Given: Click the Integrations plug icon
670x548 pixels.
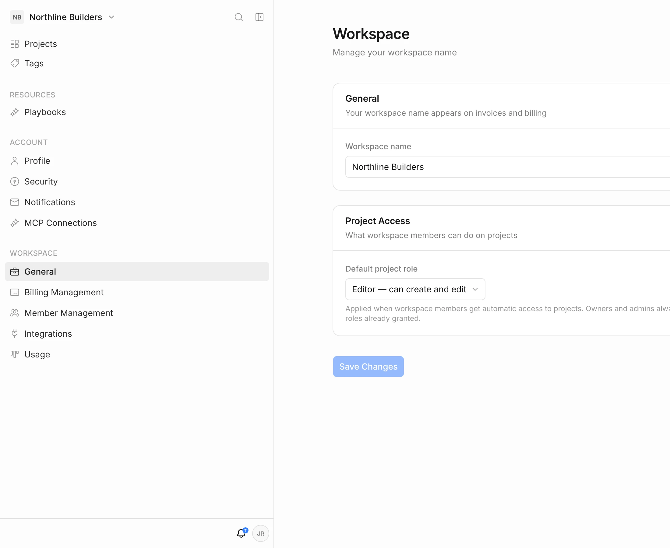Looking at the screenshot, I should click(15, 334).
